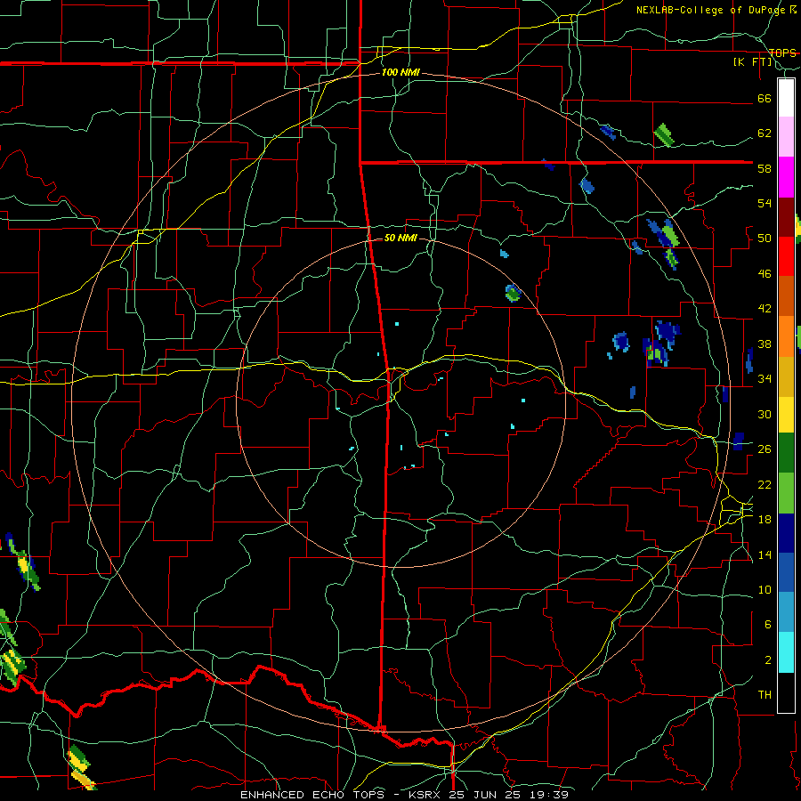Click the 100 NMI range ring label

point(400,73)
